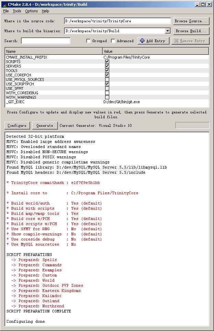Viewport: 214px width, 331px height.
Task: Select the CMAKE_INSTALL_PREFIX row name
Action: click(27, 57)
